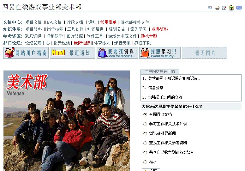Screen dimensions: 245x171
Task: Go to the 视频教学 link
Action: click(54, 36)
